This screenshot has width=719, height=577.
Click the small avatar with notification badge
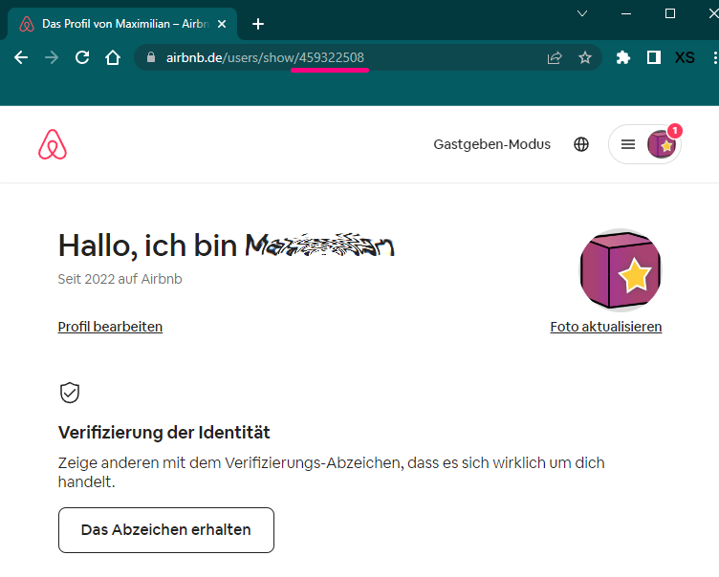[662, 144]
